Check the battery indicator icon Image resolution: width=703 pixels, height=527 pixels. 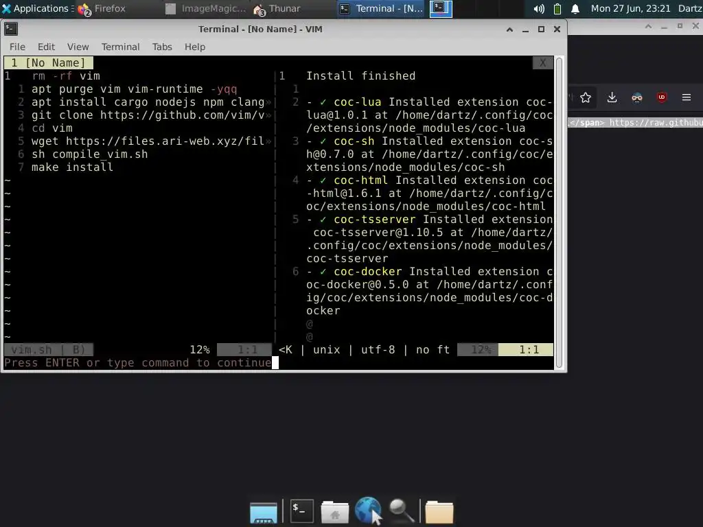pos(557,8)
